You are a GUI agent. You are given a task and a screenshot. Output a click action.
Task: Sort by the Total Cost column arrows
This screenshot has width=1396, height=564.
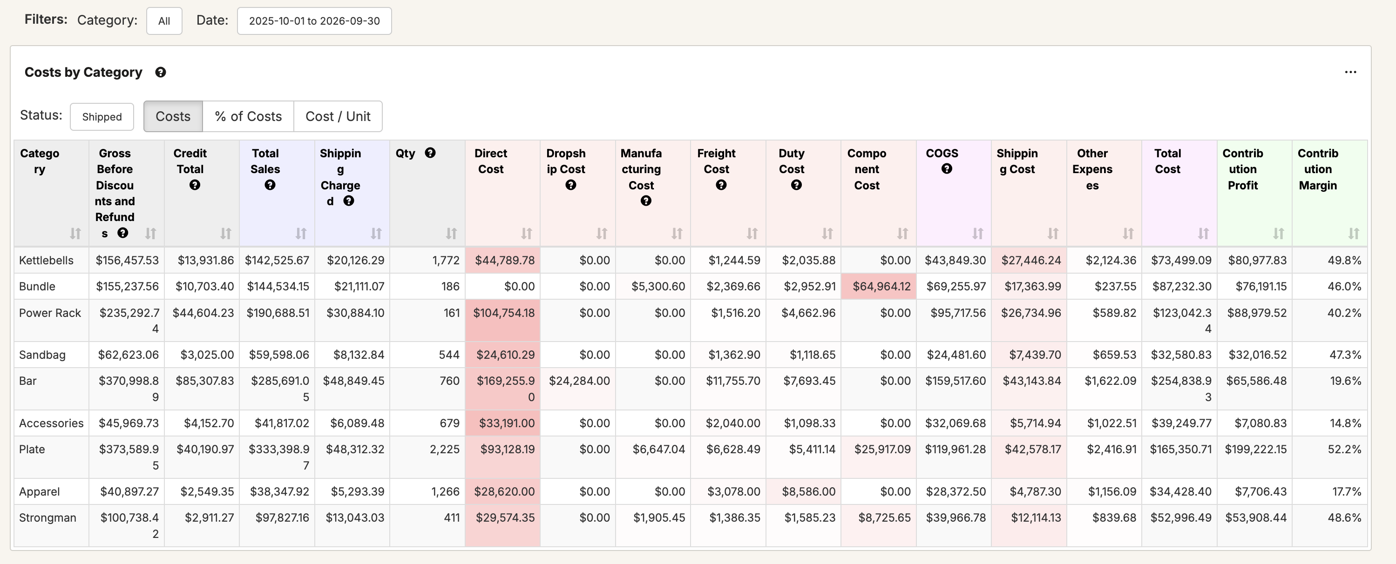point(1203,233)
